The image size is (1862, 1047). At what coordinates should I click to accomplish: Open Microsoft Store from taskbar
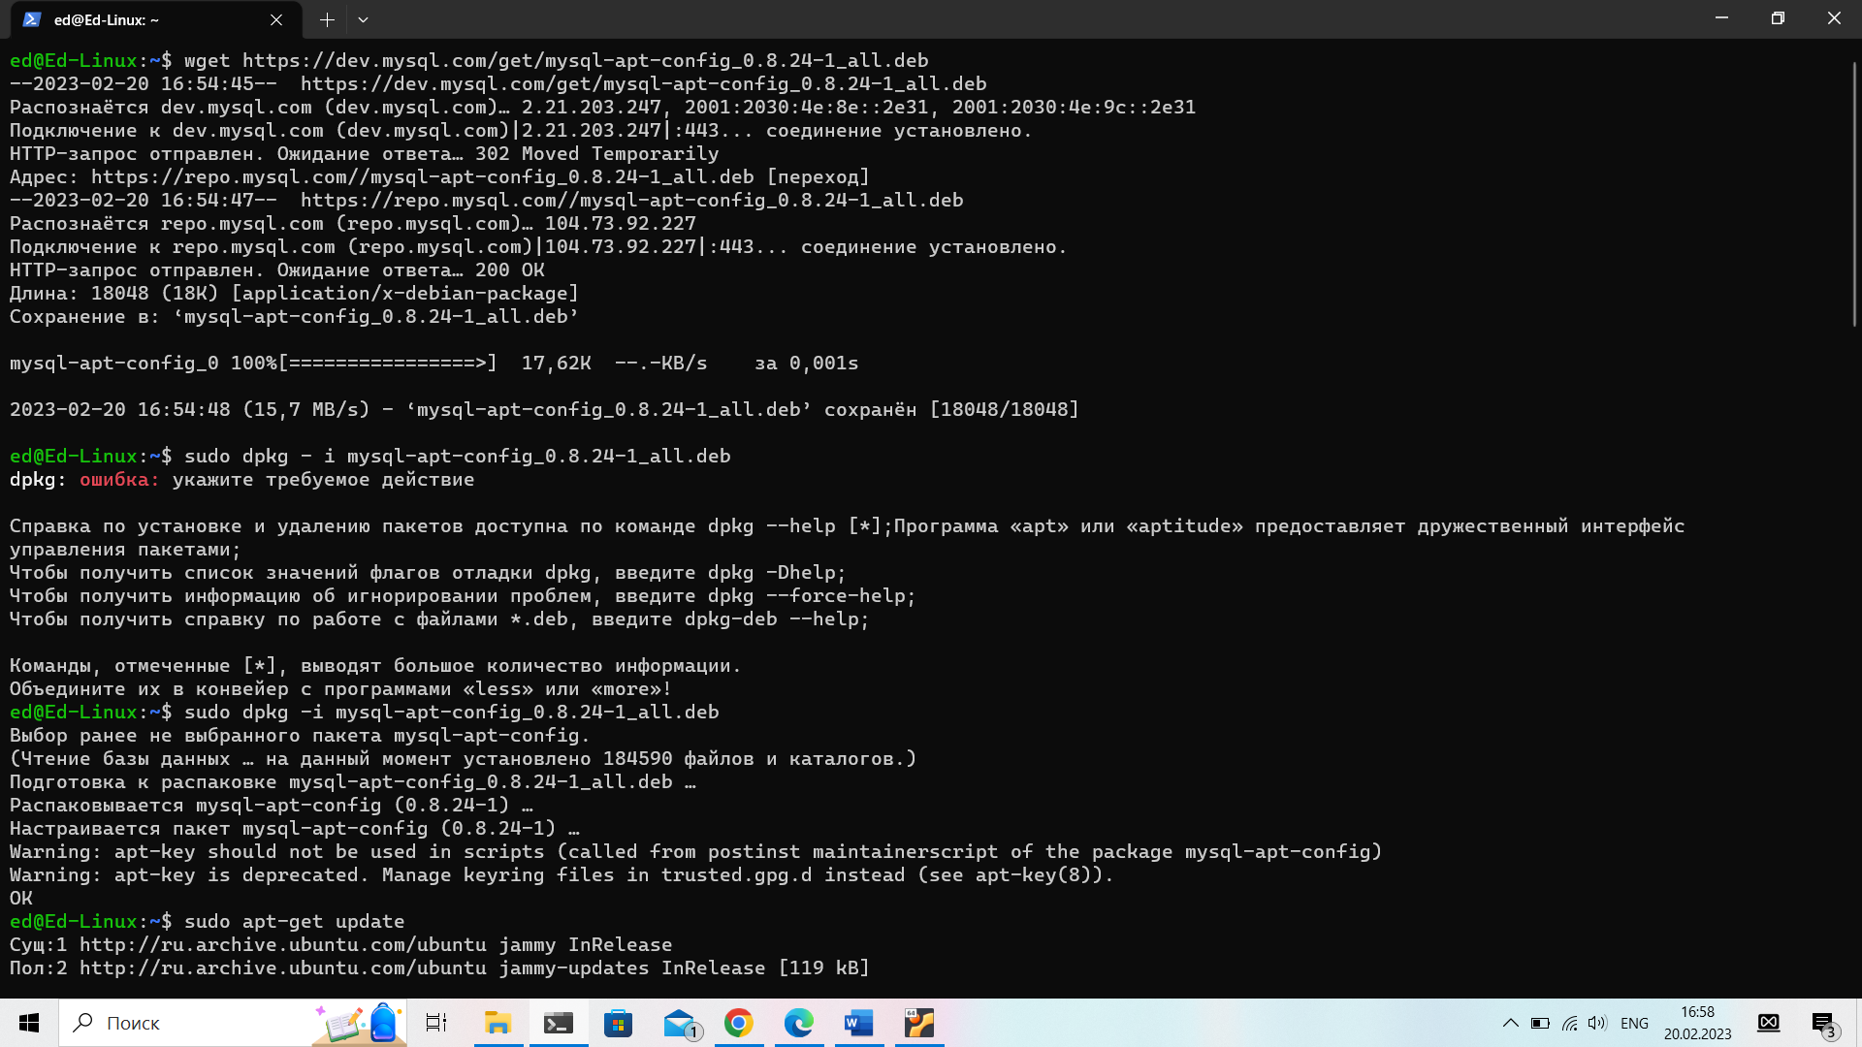(618, 1023)
